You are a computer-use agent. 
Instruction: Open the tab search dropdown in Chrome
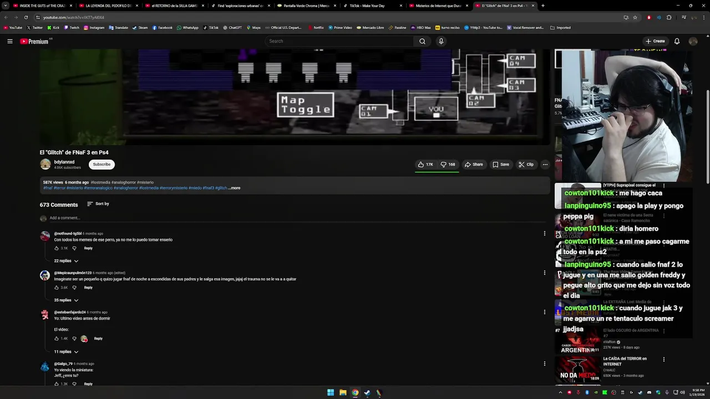click(6, 6)
